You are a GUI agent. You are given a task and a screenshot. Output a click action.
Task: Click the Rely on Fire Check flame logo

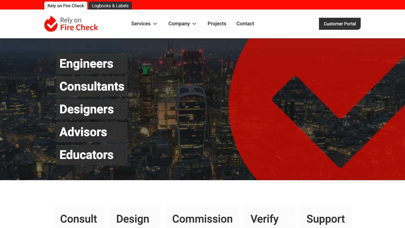pos(71,24)
